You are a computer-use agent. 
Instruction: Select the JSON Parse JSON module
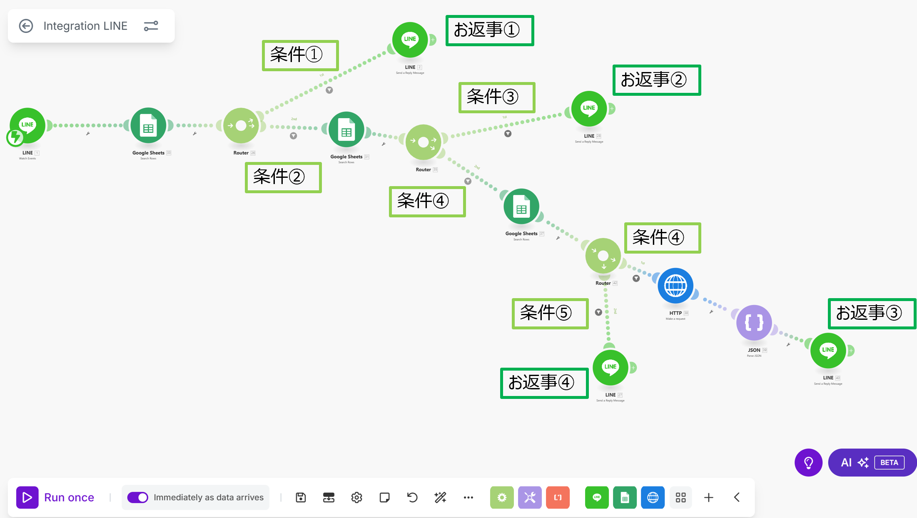pos(754,323)
